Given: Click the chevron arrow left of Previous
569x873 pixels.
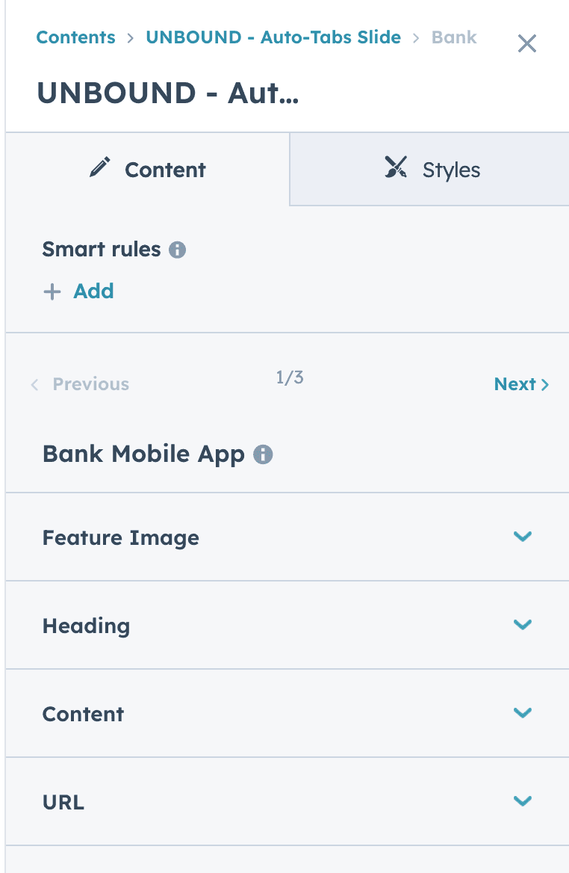Looking at the screenshot, I should (35, 384).
